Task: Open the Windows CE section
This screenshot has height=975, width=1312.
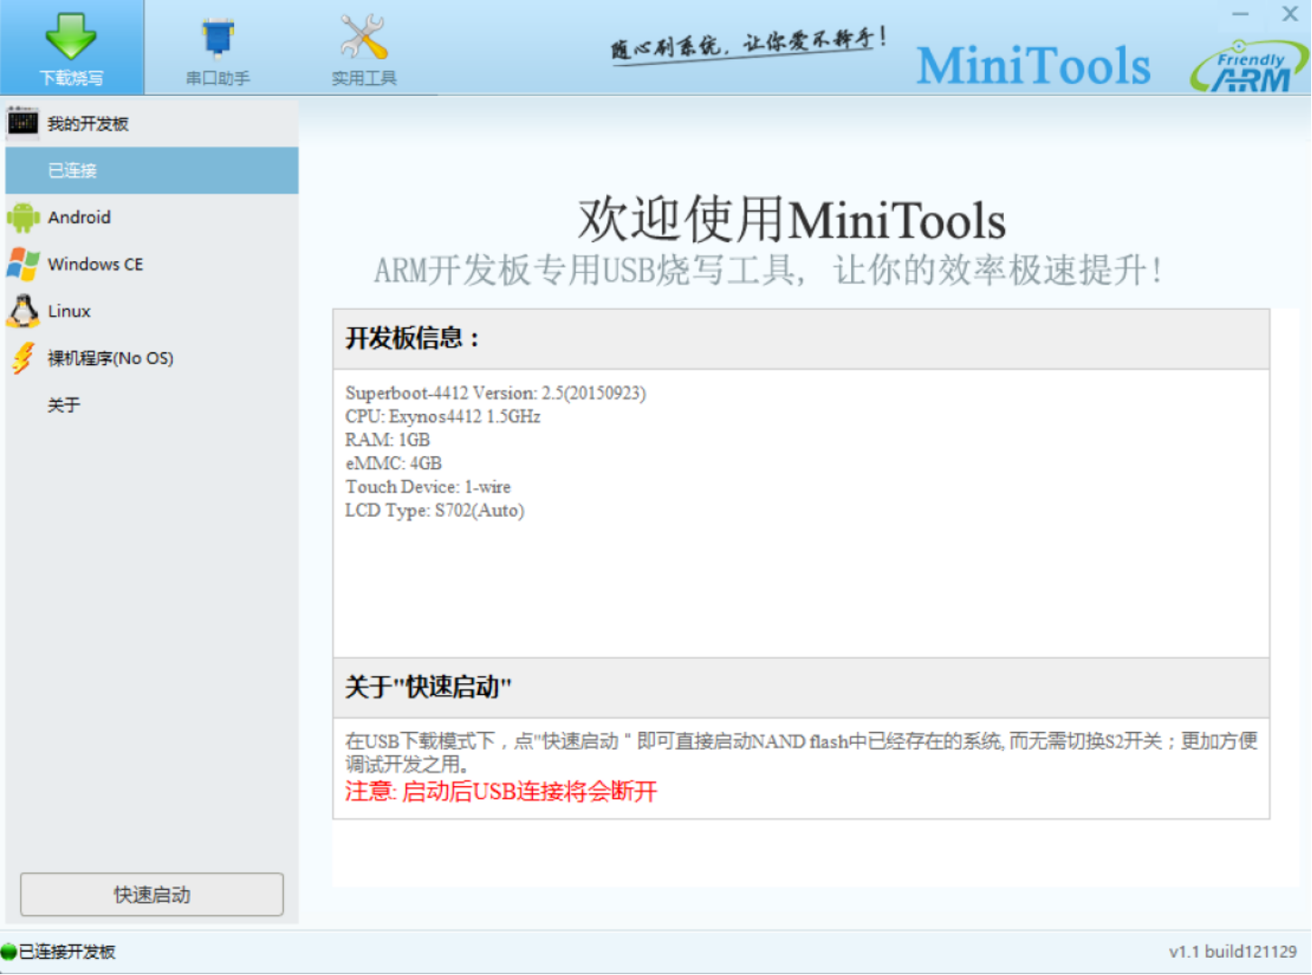Action: (x=152, y=265)
